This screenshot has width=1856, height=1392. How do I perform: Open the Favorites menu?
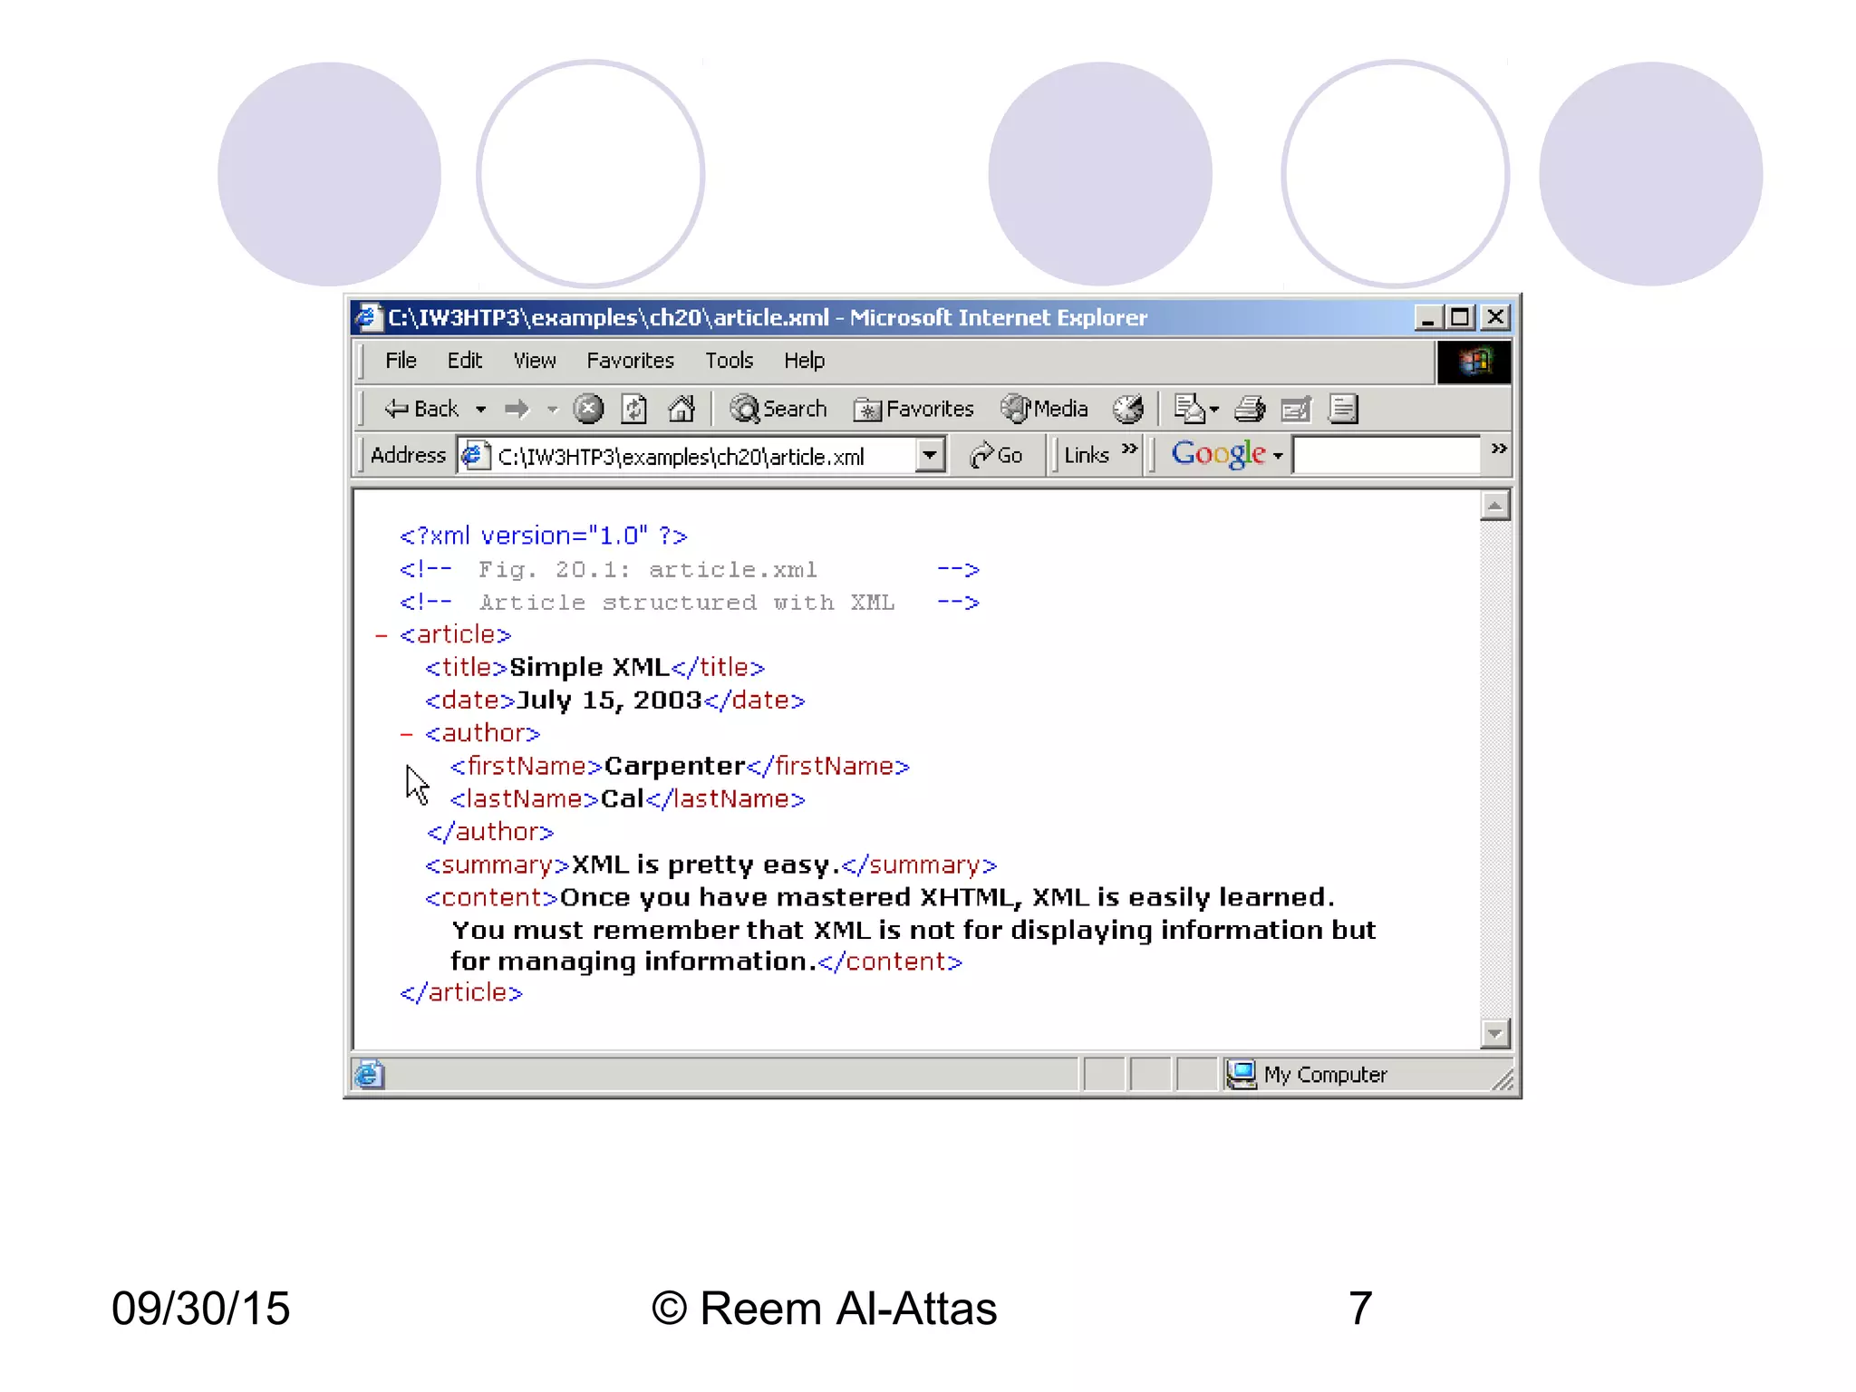coord(630,361)
